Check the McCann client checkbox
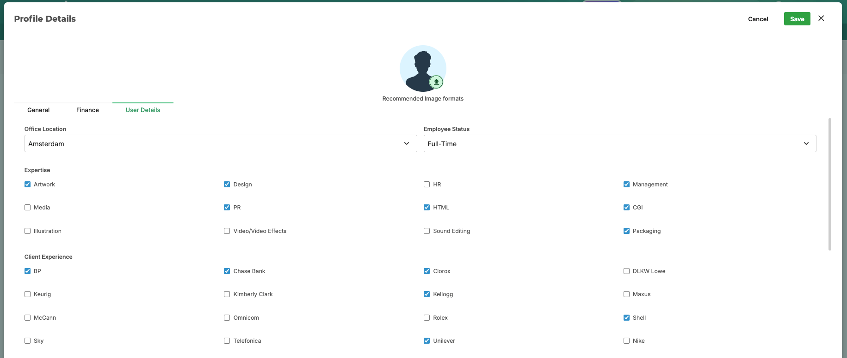This screenshot has width=847, height=358. [27, 318]
